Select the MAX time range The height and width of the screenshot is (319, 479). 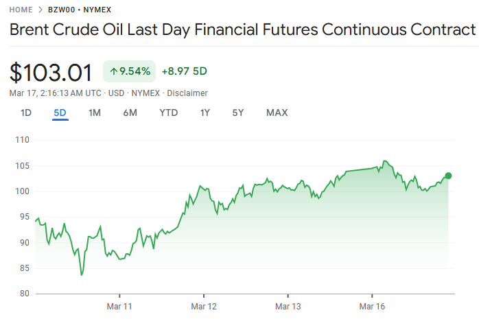(x=277, y=113)
